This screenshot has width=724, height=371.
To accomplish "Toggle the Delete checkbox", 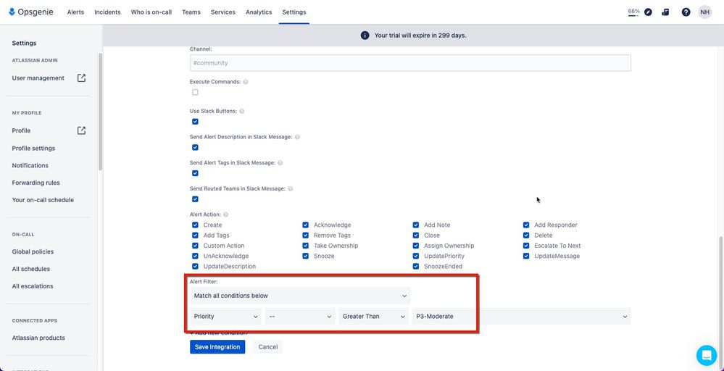I will tap(526, 235).
